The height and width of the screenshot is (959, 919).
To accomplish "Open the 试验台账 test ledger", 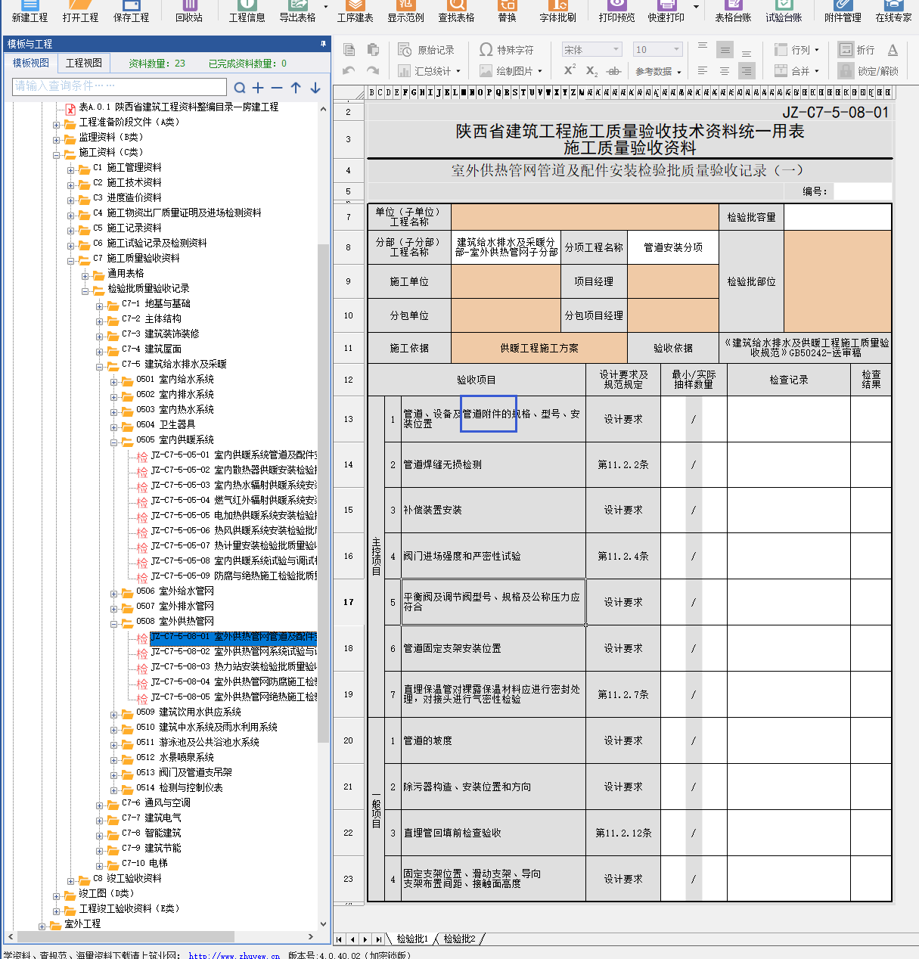I will pyautogui.click(x=784, y=11).
